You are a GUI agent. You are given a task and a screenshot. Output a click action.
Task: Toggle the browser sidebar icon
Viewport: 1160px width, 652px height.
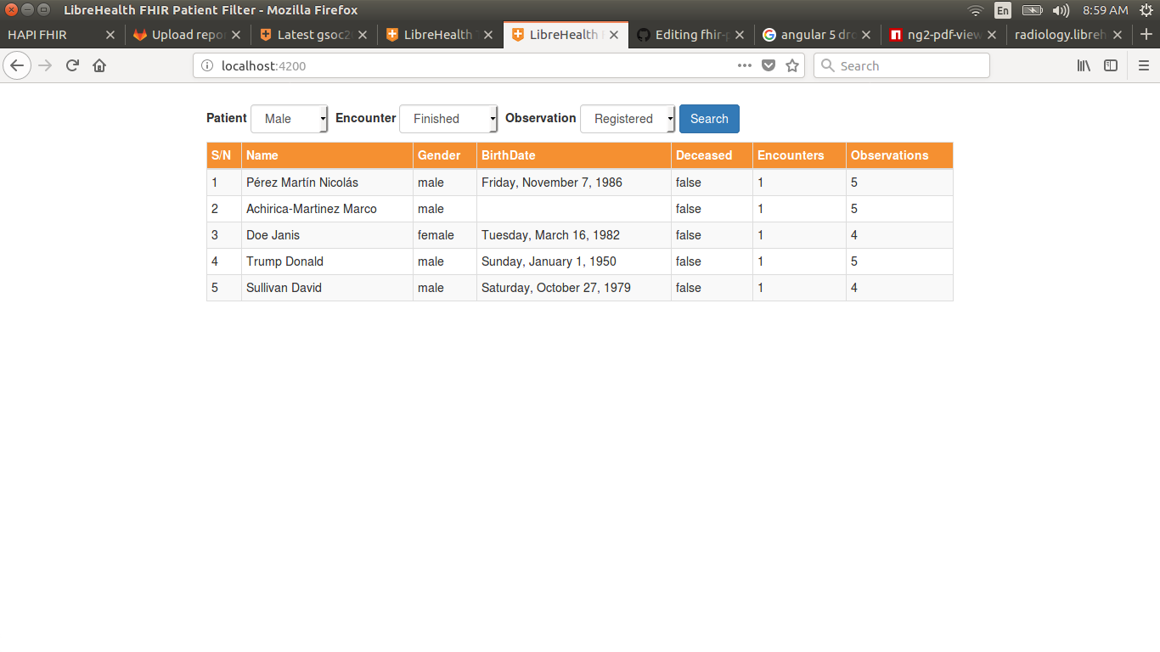coord(1111,65)
